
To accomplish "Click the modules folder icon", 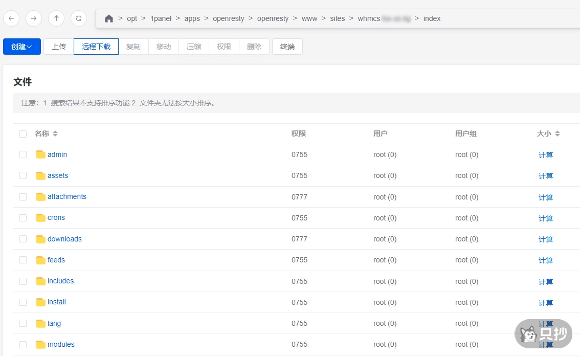I will (41, 345).
